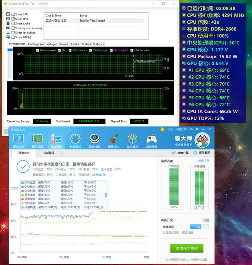Toggle the 高温报警 high temperature alarm switch
The height and width of the screenshot is (265, 252).
(x=199, y=227)
